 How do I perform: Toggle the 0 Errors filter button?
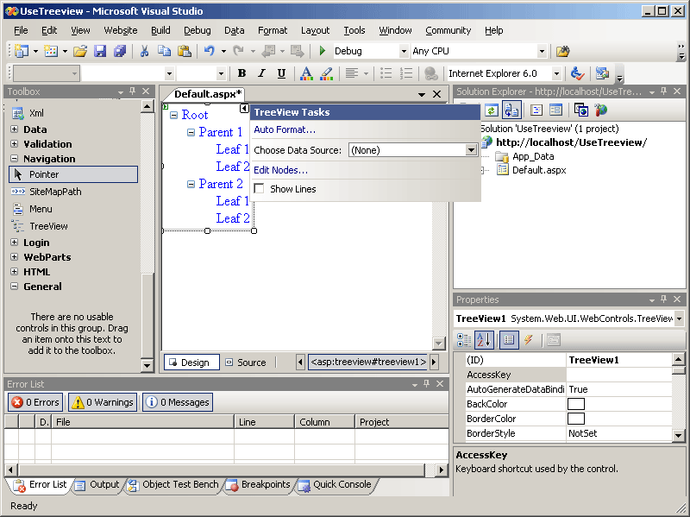coord(35,402)
